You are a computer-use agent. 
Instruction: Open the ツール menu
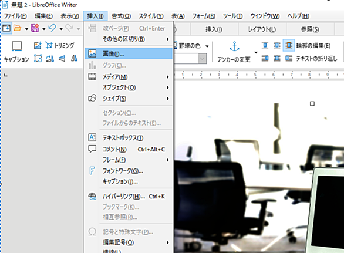pos(232,16)
